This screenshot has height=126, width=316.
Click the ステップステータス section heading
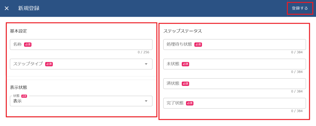coord(183,31)
